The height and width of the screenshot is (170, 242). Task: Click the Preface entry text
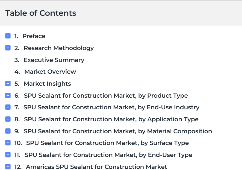click(x=34, y=36)
